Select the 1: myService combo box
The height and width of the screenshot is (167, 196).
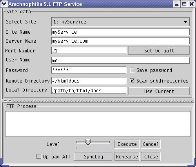pos(120,22)
